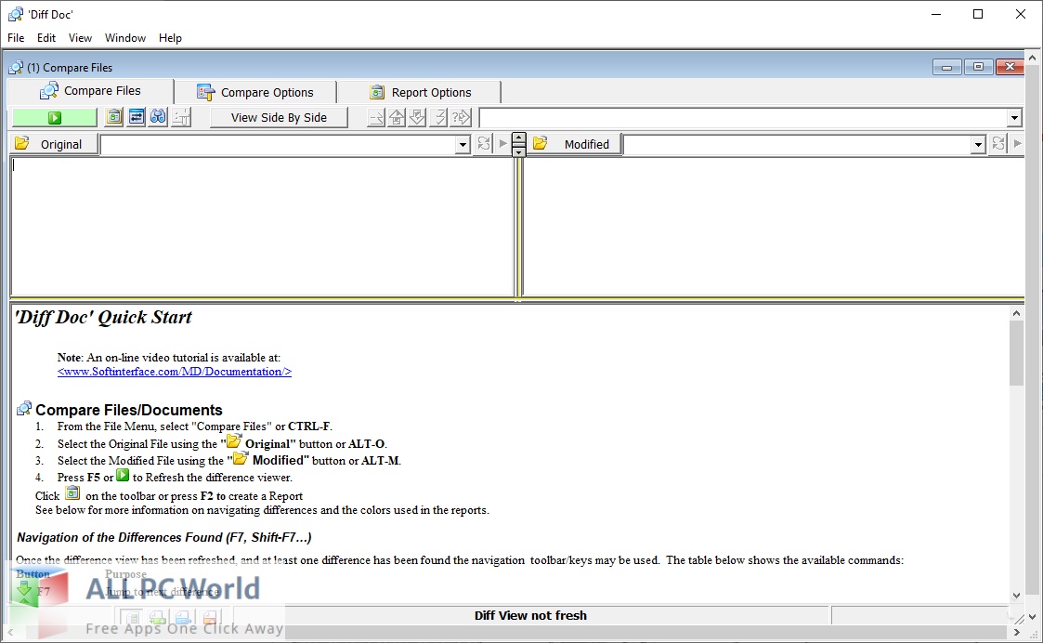Click the first difference arrow icon
This screenshot has width=1043, height=643.
[376, 118]
